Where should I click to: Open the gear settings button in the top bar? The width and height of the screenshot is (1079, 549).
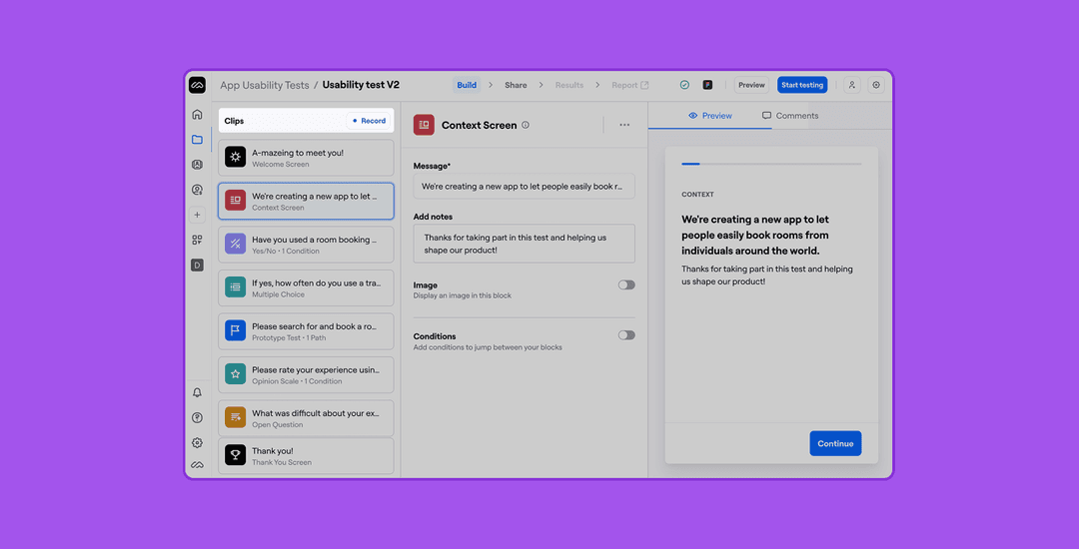pyautogui.click(x=876, y=85)
